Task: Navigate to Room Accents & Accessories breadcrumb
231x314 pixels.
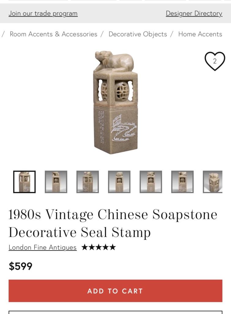Action: coord(54,34)
